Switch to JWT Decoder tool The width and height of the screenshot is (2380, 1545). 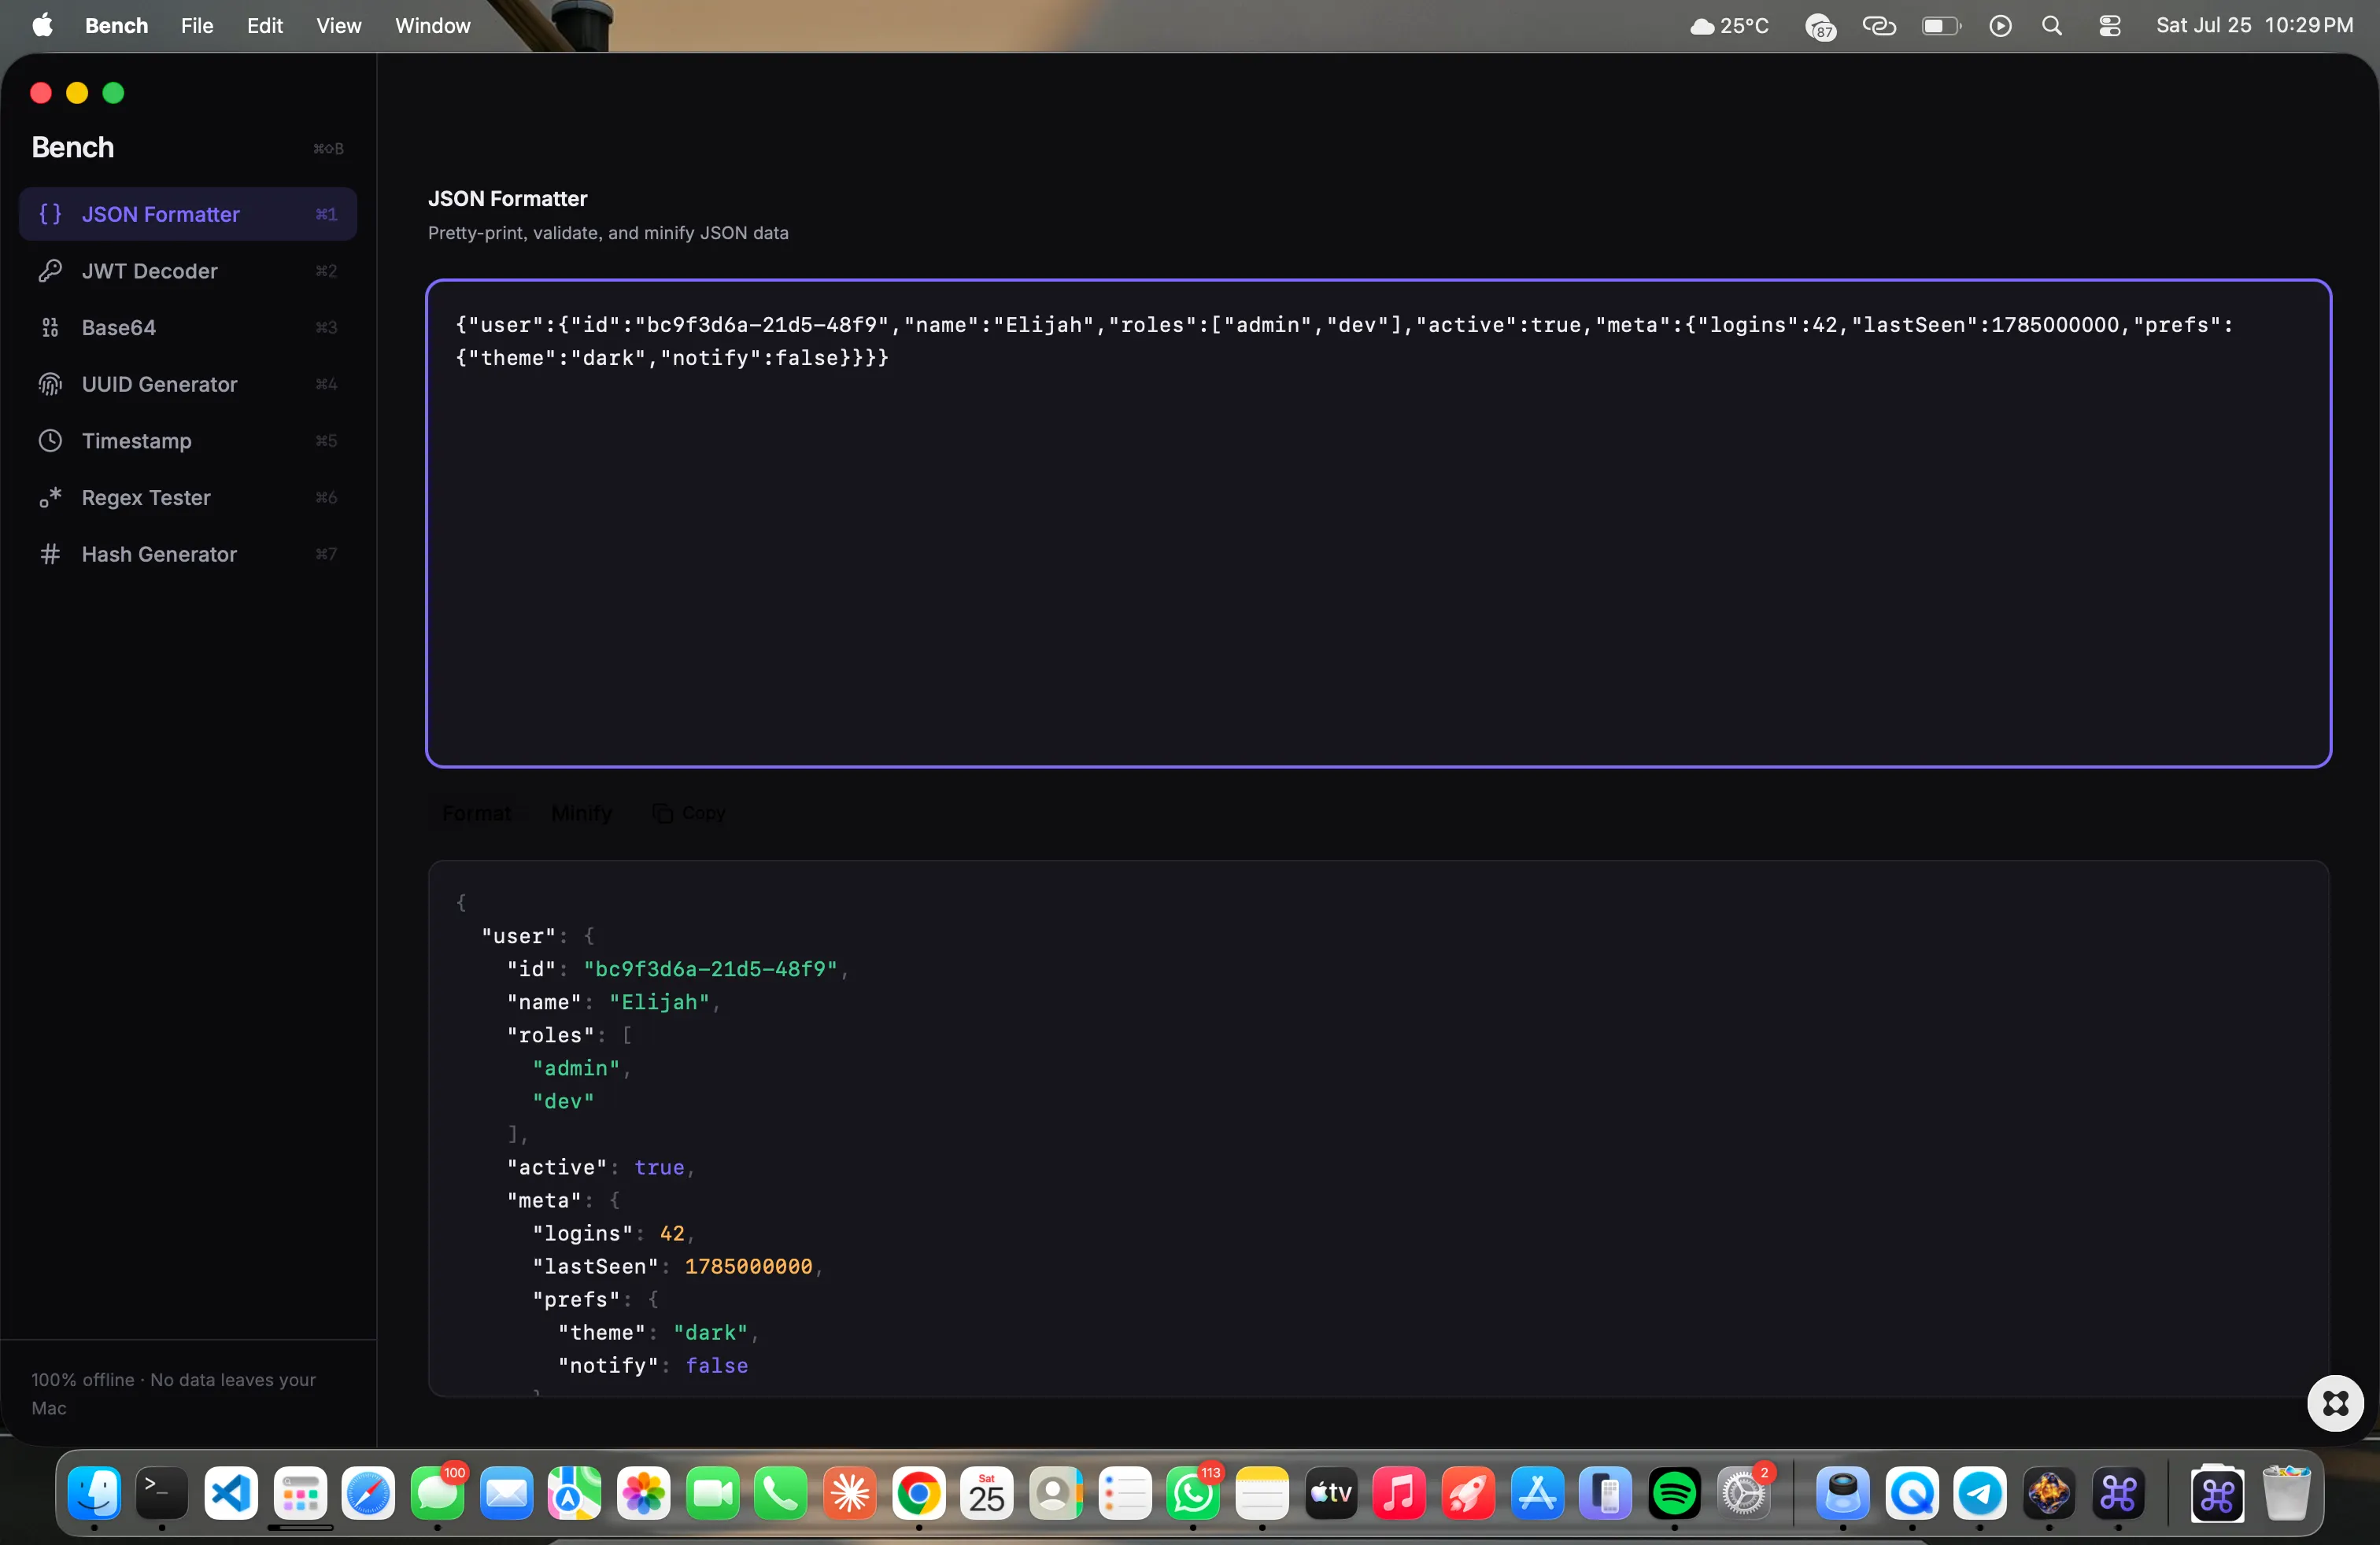click(x=188, y=271)
